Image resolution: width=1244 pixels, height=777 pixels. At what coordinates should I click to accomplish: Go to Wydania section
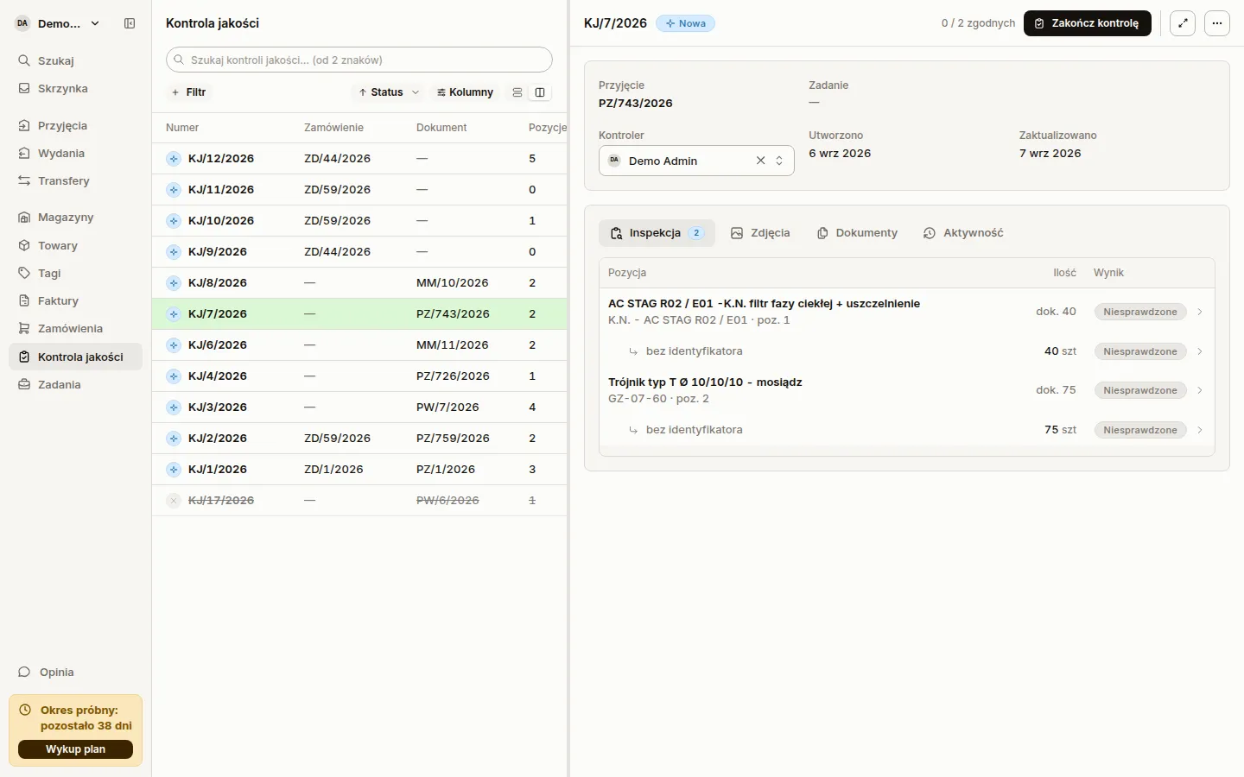75,153
